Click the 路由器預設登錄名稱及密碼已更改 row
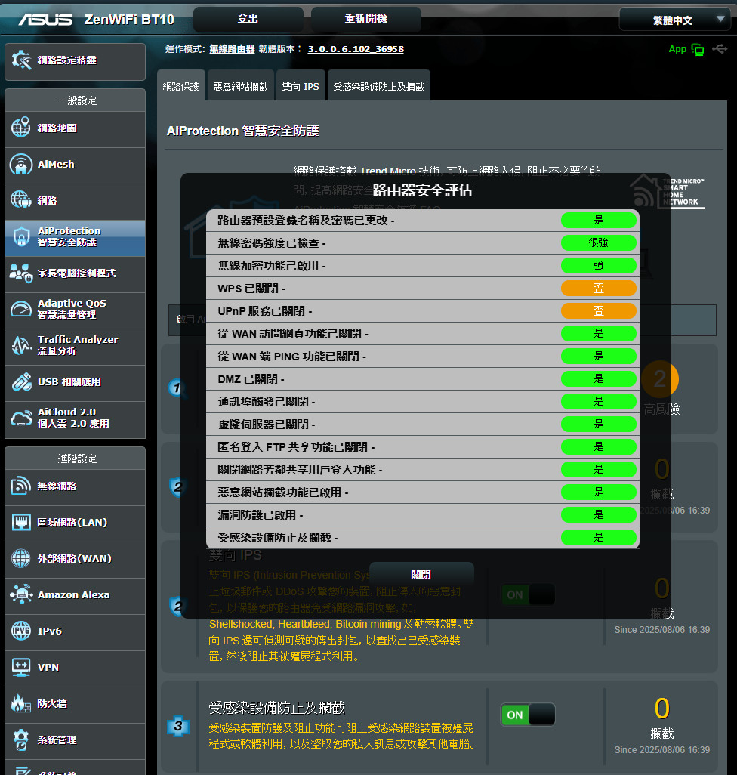 (x=423, y=221)
